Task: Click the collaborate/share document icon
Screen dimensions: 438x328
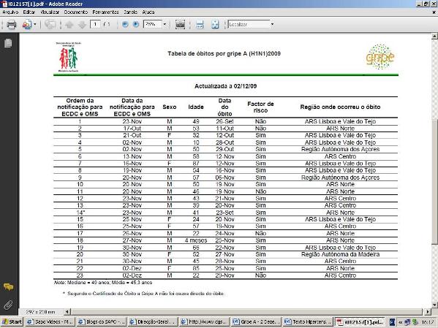Action: click(x=27, y=25)
